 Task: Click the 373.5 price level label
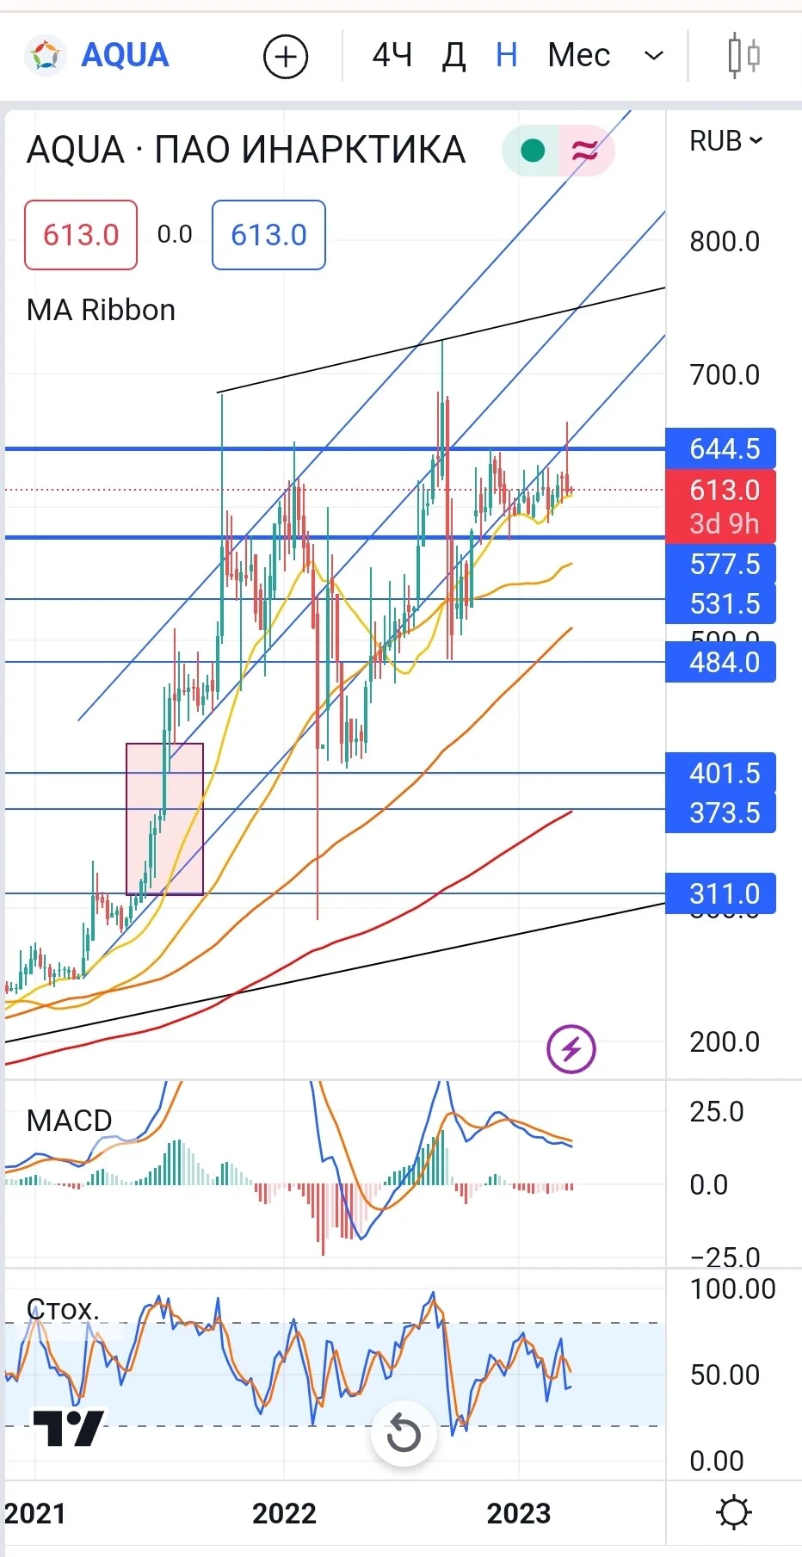[721, 812]
